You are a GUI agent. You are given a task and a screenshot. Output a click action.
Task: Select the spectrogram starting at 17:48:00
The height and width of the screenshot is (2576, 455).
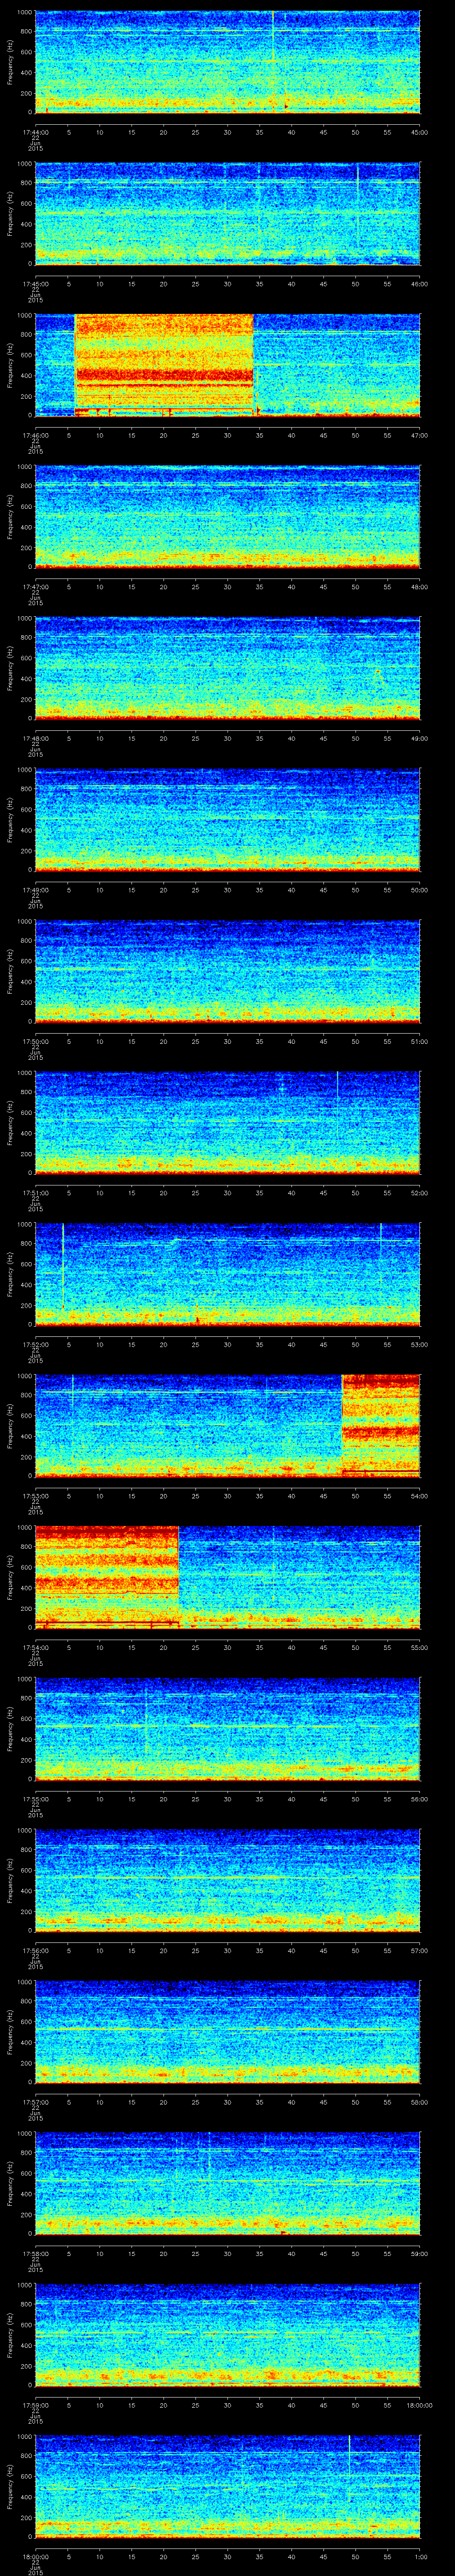click(x=228, y=669)
